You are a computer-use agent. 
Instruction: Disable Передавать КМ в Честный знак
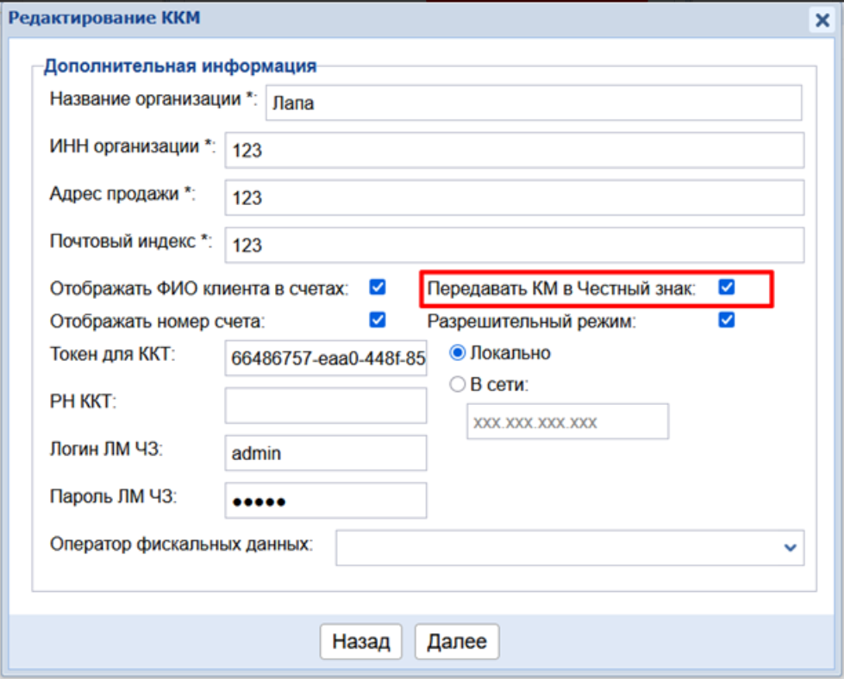click(x=727, y=288)
